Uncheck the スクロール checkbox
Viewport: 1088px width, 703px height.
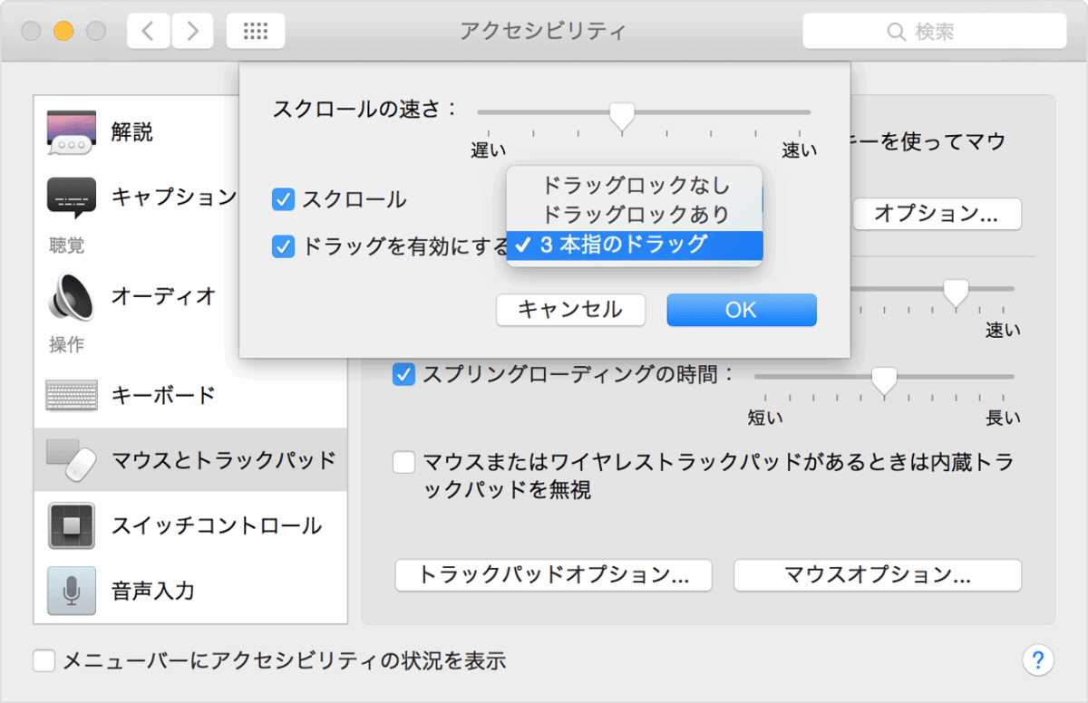pos(284,199)
